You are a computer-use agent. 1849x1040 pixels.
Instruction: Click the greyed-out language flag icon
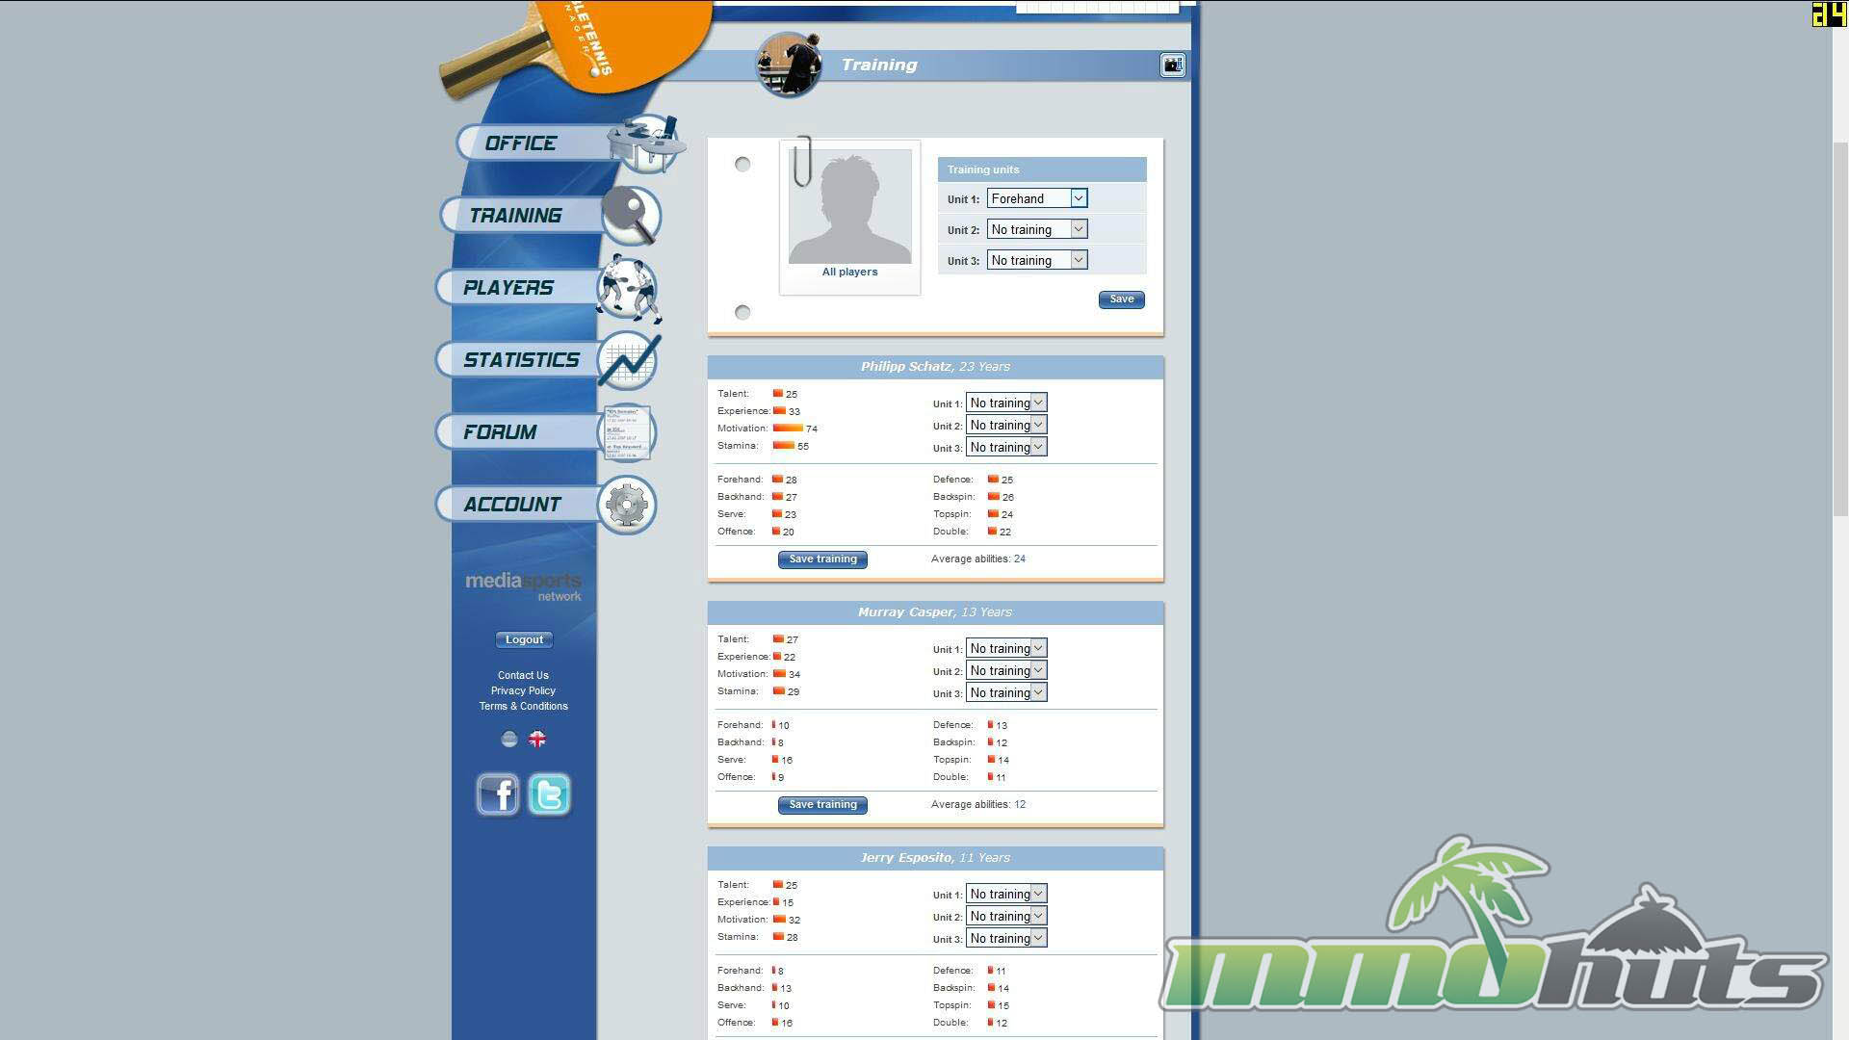(509, 740)
